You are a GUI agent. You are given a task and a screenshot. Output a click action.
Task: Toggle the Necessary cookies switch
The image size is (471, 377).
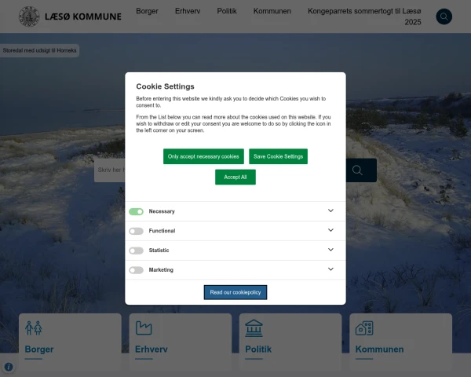[x=136, y=211]
